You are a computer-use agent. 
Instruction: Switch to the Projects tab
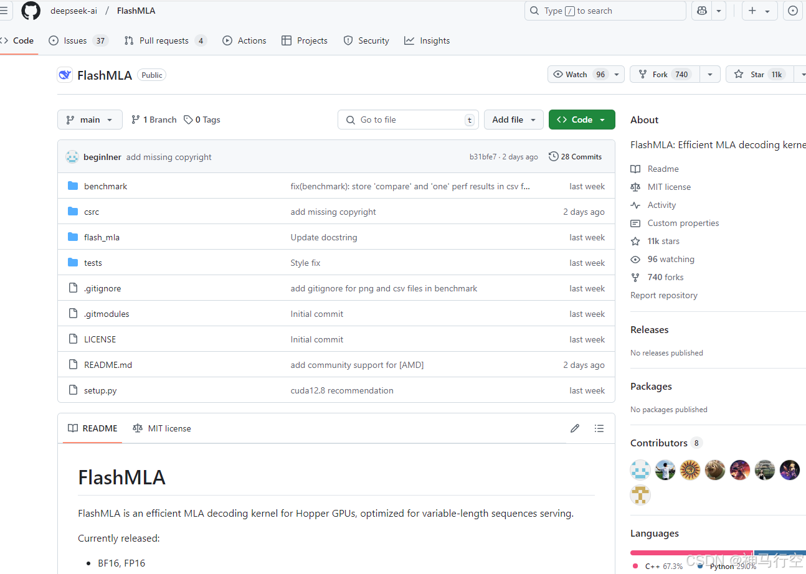[304, 40]
